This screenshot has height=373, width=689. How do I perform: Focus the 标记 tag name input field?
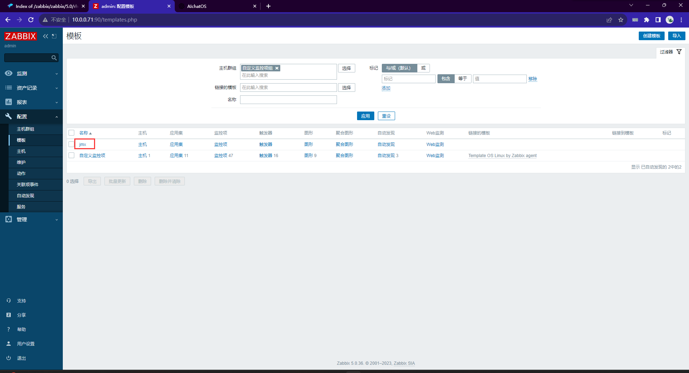point(408,79)
